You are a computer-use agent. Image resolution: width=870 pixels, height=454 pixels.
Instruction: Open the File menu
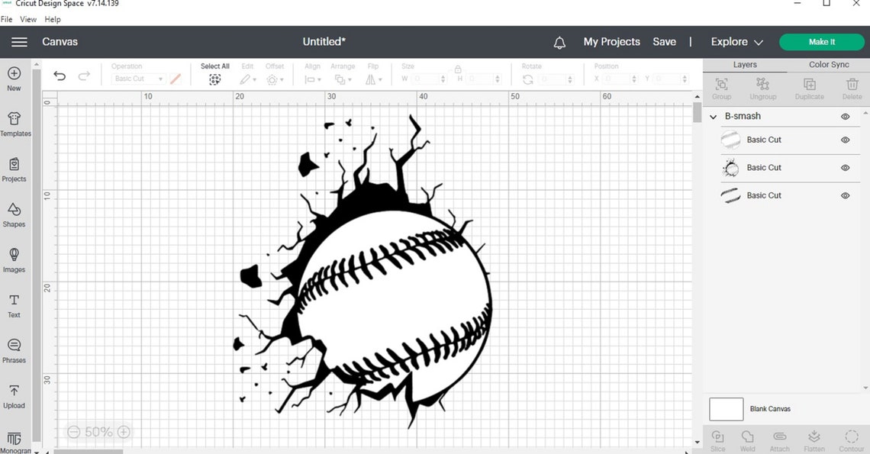(7, 19)
